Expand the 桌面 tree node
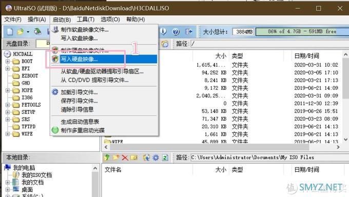 click(x=8, y=190)
